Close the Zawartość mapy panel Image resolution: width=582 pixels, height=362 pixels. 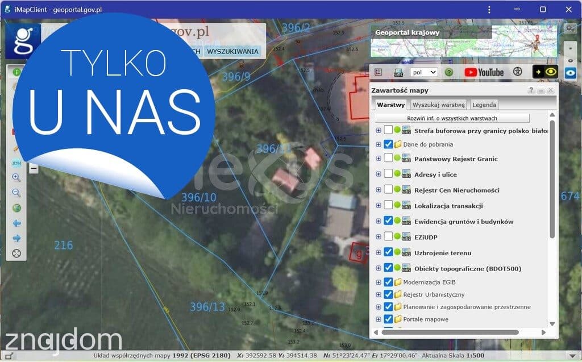coord(550,90)
